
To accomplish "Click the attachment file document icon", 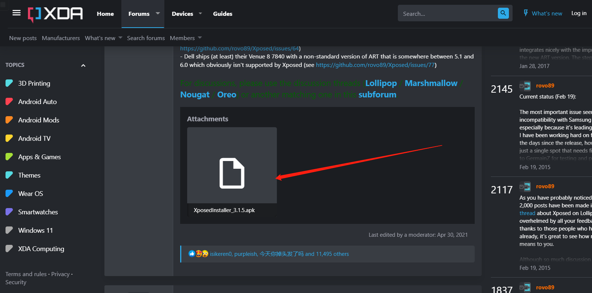I will click(x=232, y=173).
